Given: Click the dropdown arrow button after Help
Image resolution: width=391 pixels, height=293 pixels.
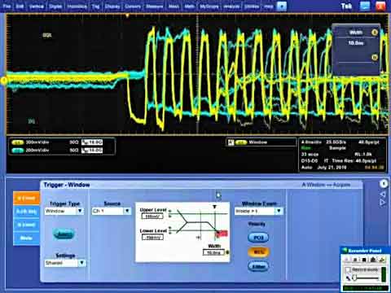Looking at the screenshot, I should (x=282, y=6).
